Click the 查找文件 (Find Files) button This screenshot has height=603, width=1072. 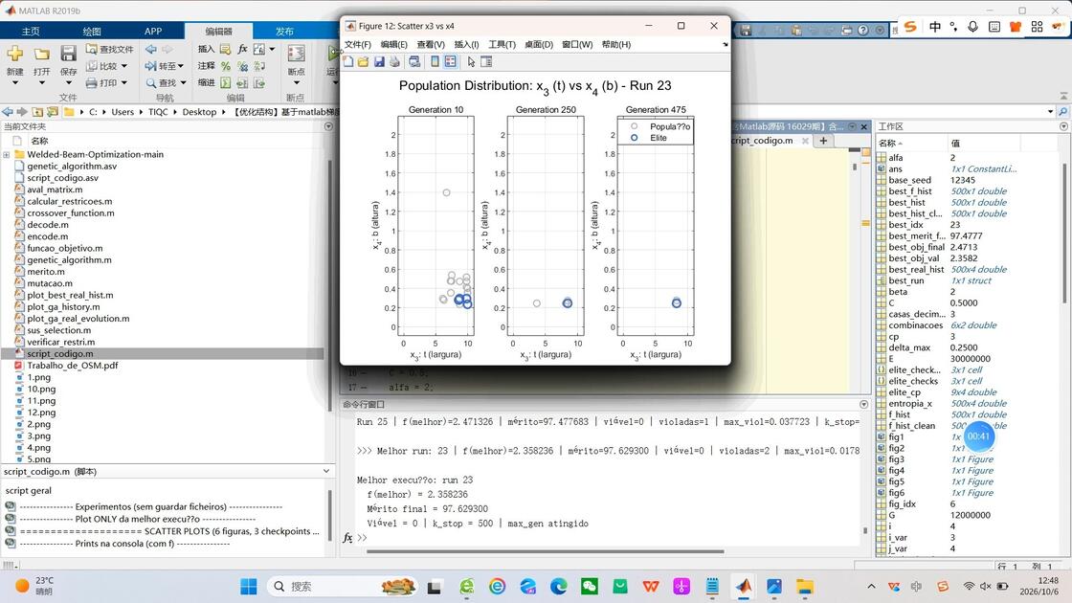(x=110, y=49)
